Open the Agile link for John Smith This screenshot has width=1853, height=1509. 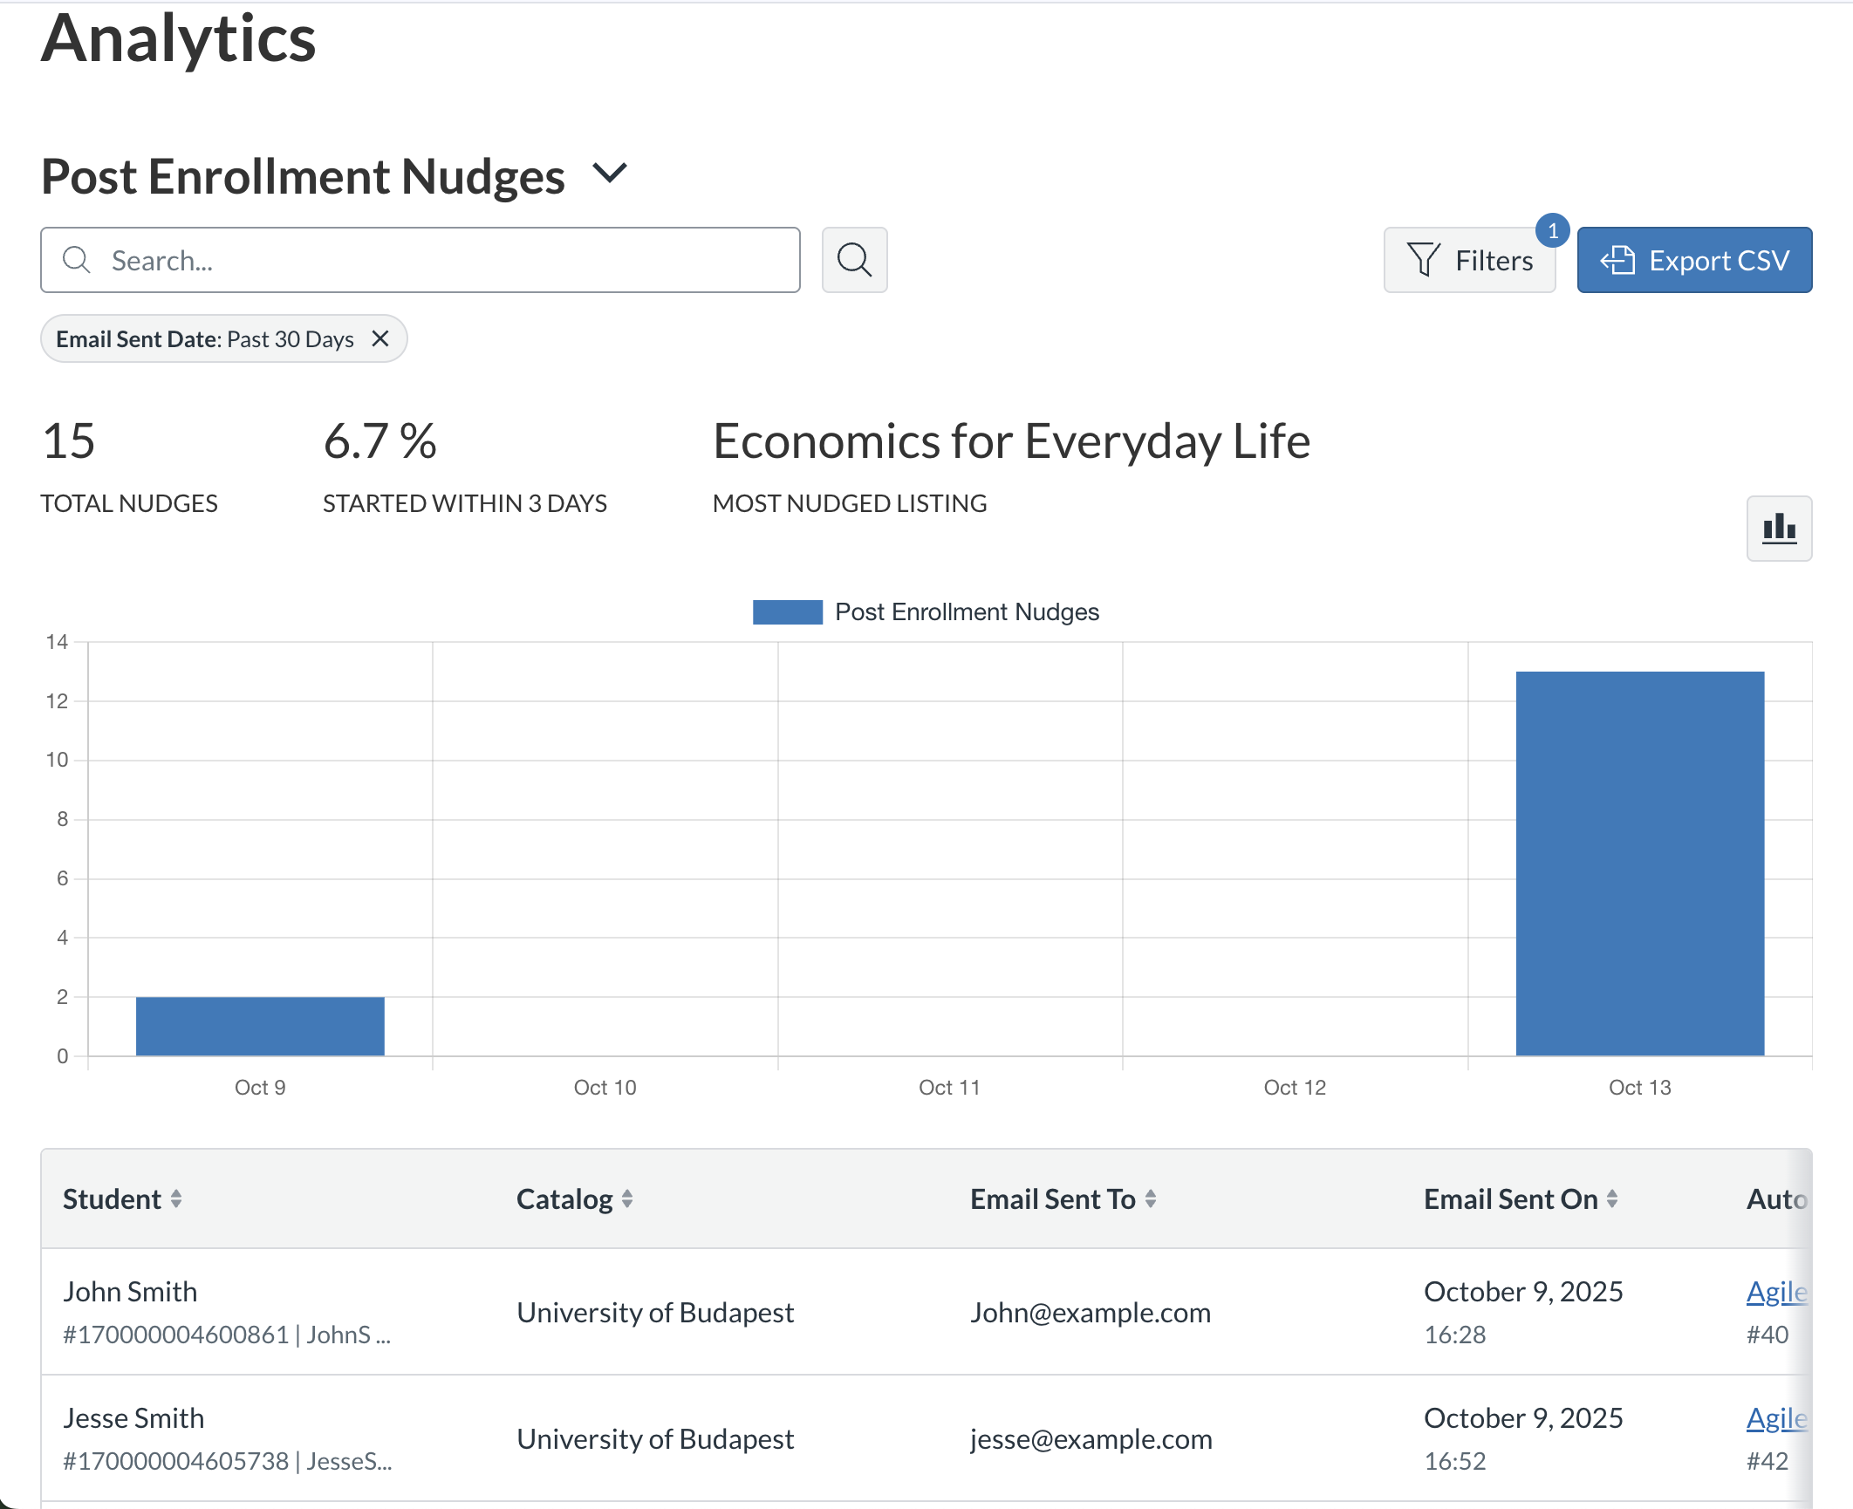point(1776,1292)
